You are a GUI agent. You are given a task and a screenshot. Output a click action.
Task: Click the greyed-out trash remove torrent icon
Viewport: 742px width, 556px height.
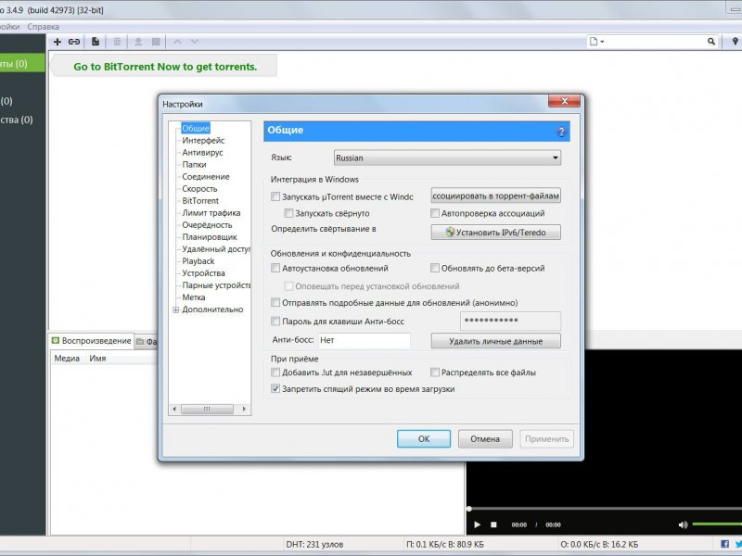tap(117, 42)
